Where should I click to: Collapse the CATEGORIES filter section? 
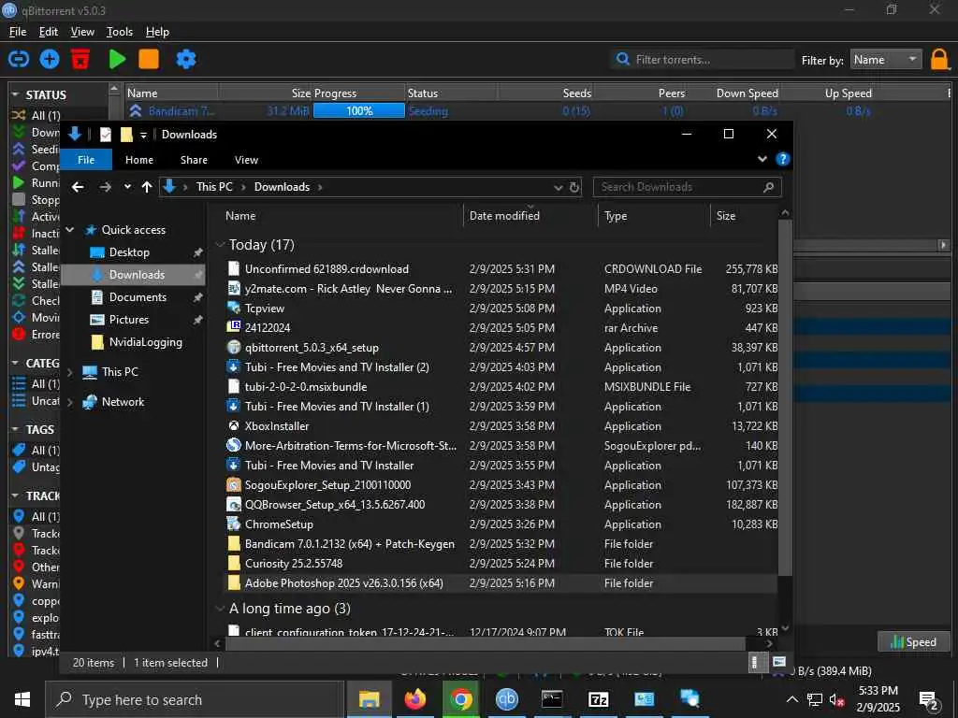(x=15, y=363)
